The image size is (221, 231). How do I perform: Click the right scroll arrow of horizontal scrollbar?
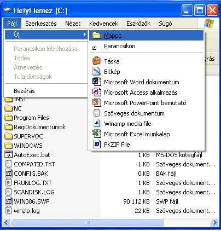214,222
